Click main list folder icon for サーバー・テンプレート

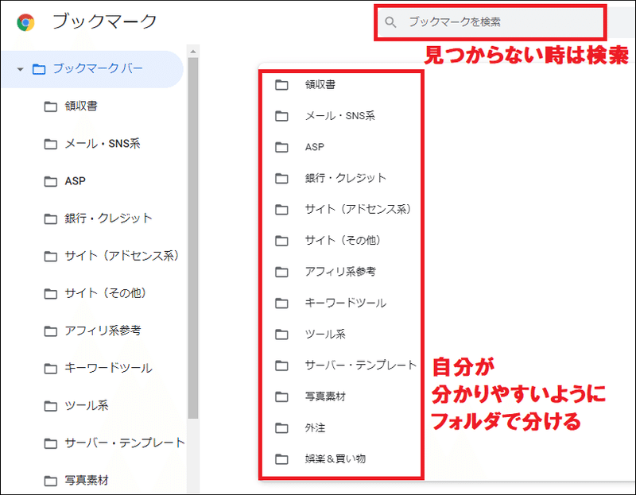tap(281, 365)
